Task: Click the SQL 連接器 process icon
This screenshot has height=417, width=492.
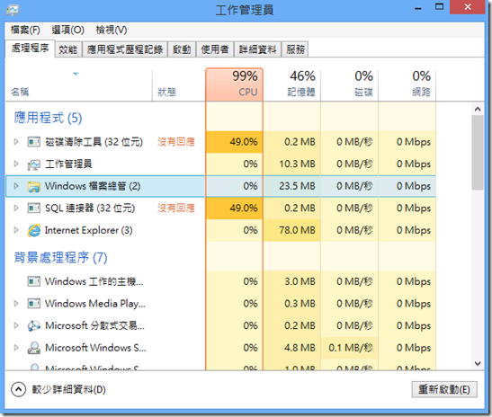Action: pyautogui.click(x=33, y=208)
